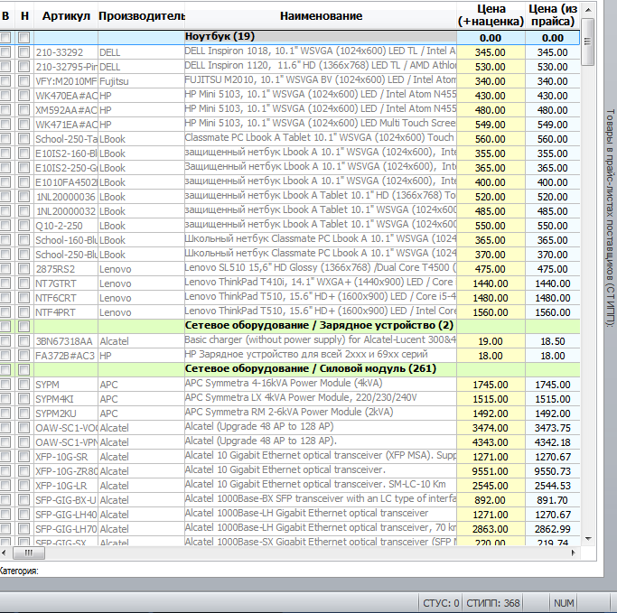Click the vertical scrollbar up arrow

coord(588,10)
